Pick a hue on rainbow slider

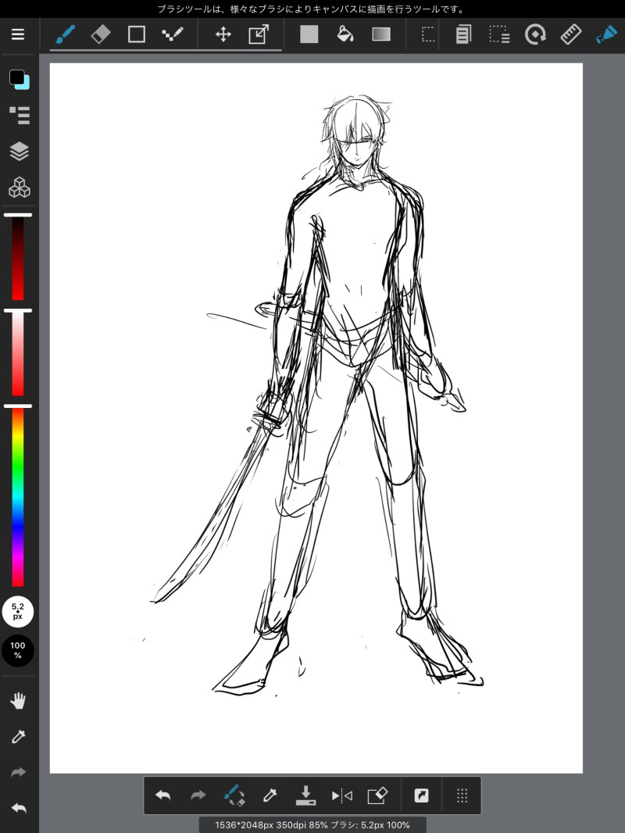[x=18, y=495]
